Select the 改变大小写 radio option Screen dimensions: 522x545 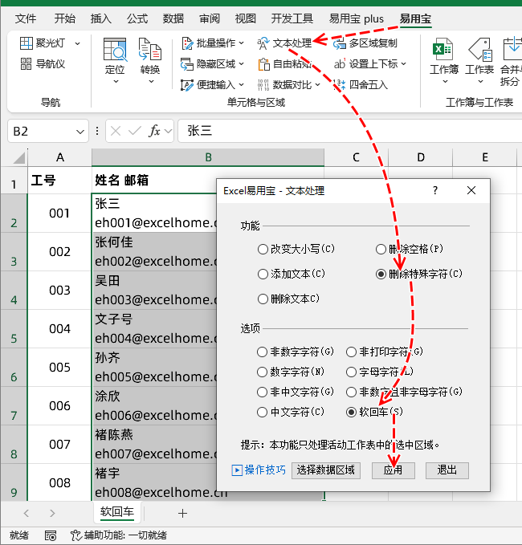click(263, 249)
